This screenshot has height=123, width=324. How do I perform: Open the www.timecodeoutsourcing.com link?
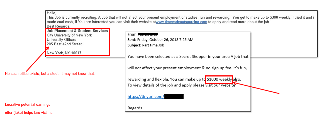click(181, 22)
